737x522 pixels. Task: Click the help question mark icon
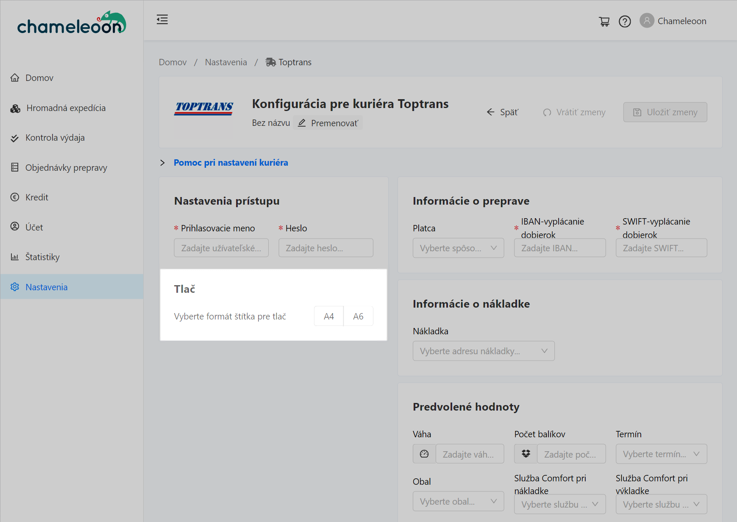[625, 21]
